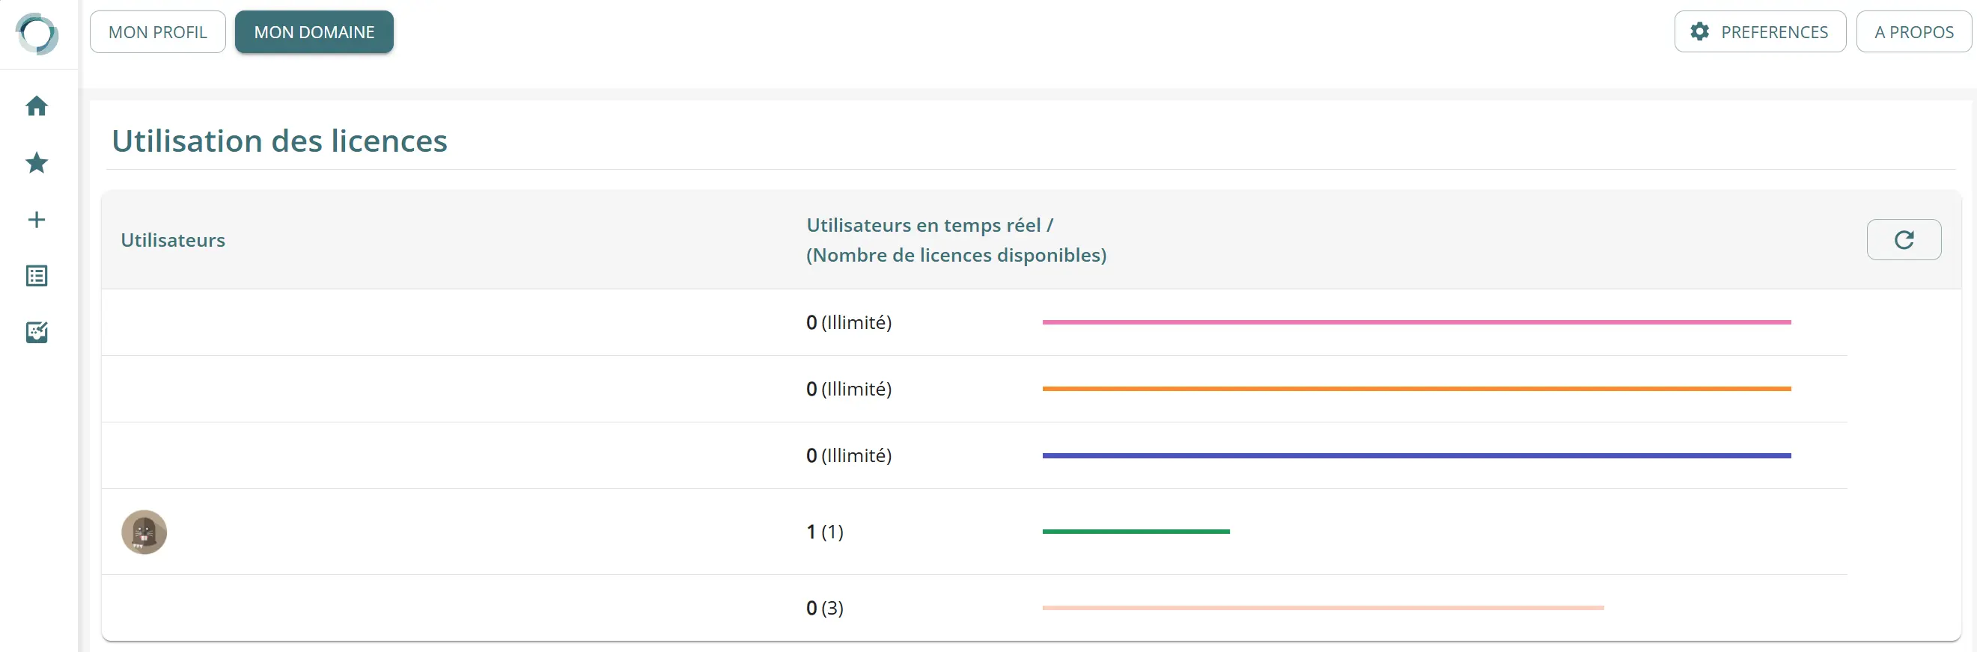The height and width of the screenshot is (652, 1977).
Task: Click the Utilisateurs column header
Action: point(173,241)
